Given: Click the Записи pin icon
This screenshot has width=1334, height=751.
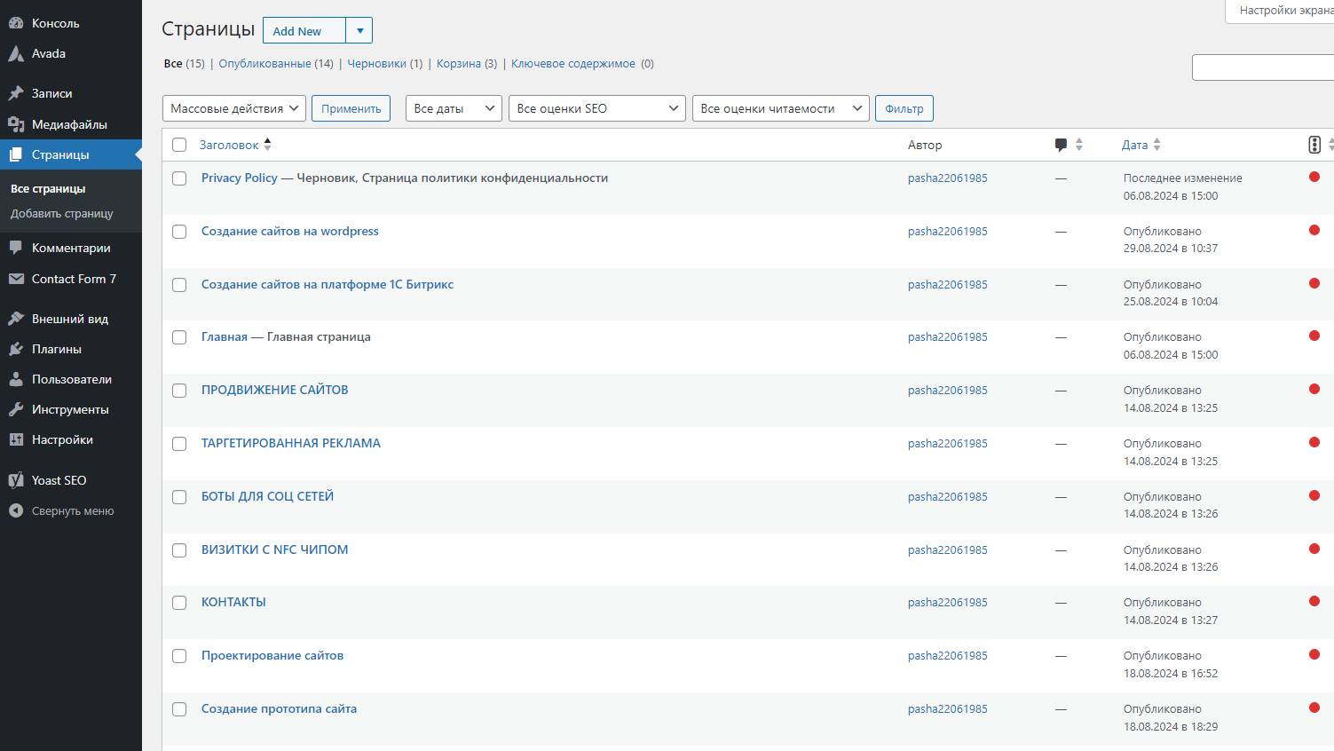Looking at the screenshot, I should 16,93.
